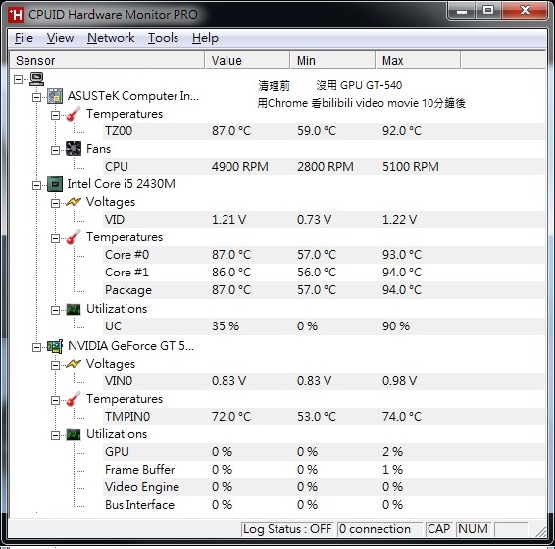Click the 74.0 °C TMPIN0 max value
This screenshot has width=555, height=549.
coord(402,417)
